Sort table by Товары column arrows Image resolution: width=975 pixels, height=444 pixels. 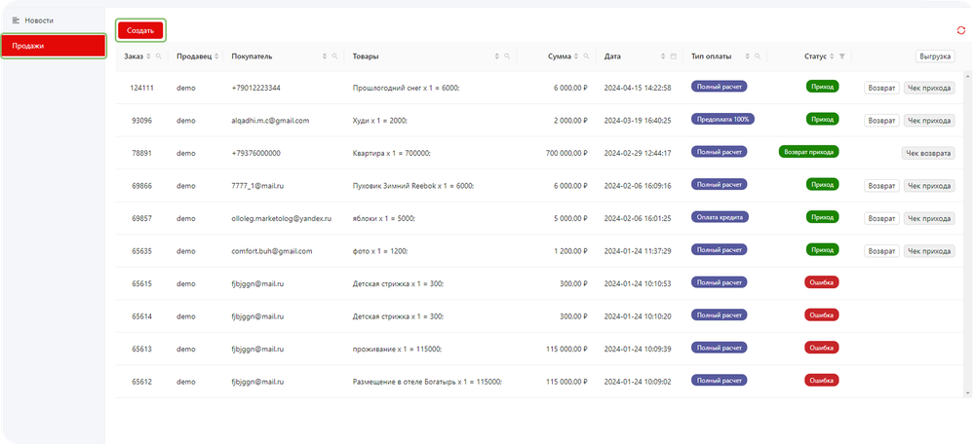[x=497, y=56]
